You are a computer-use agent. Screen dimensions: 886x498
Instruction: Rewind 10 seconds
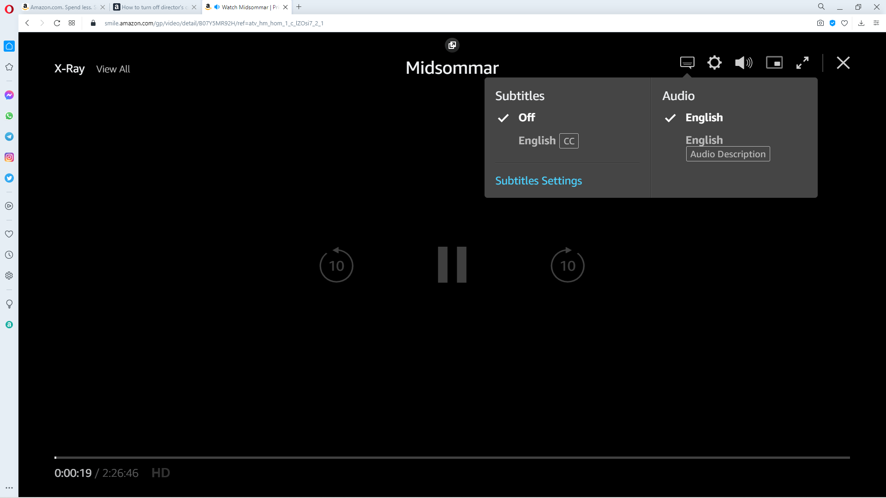[336, 265]
